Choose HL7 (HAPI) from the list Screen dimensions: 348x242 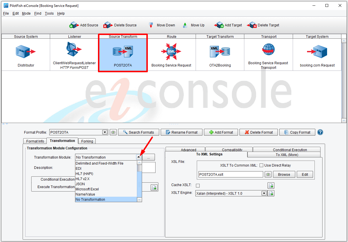click(106, 174)
